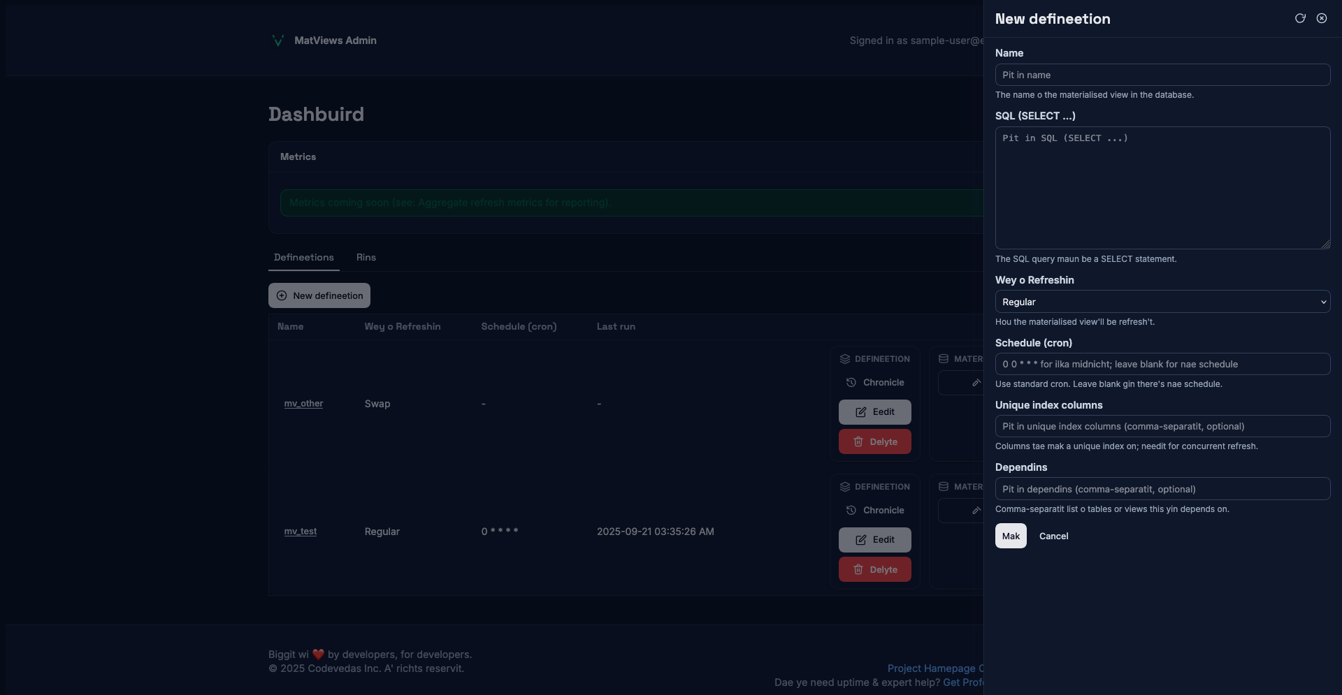Open the mv_test definition link

(x=300, y=532)
